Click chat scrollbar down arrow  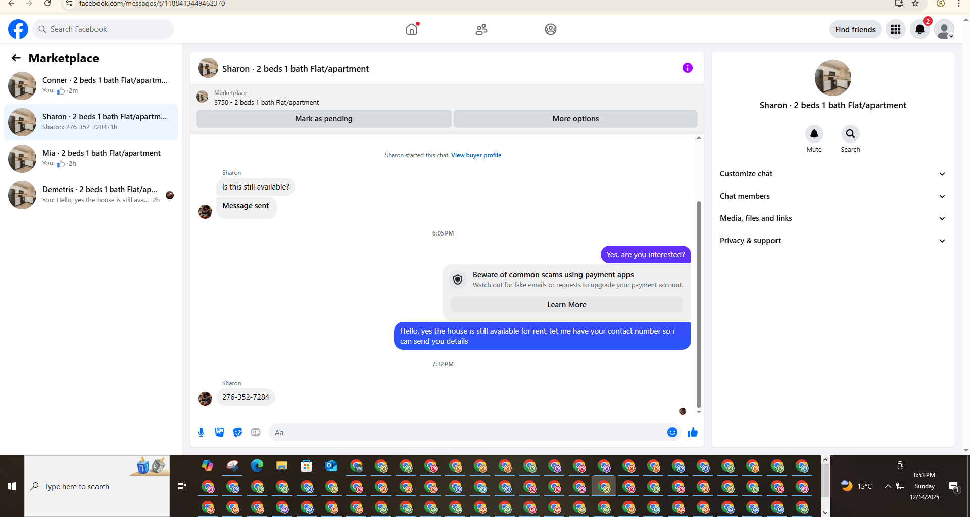click(699, 412)
